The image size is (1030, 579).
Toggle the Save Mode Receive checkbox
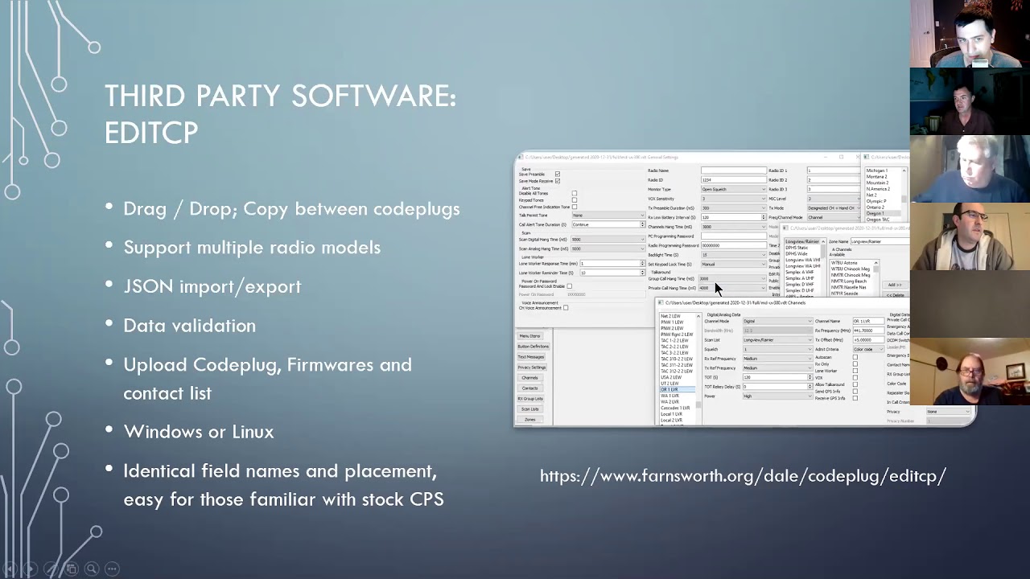click(x=557, y=181)
